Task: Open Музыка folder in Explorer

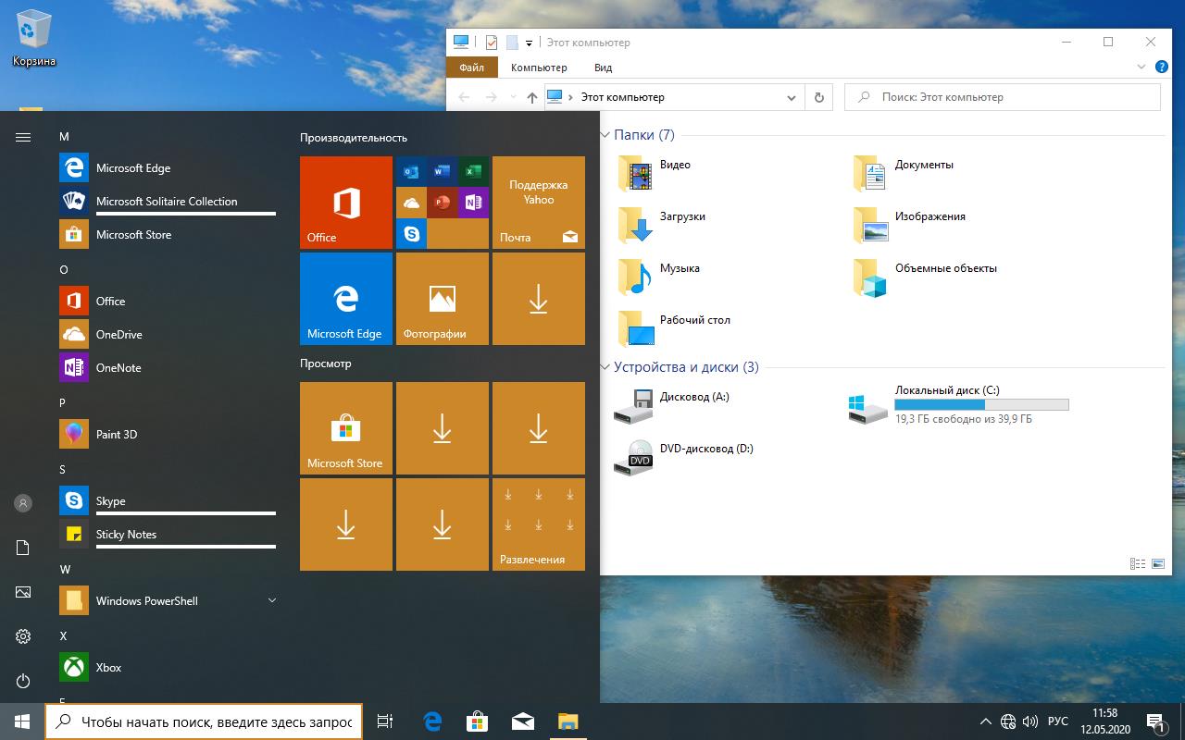Action: point(660,277)
